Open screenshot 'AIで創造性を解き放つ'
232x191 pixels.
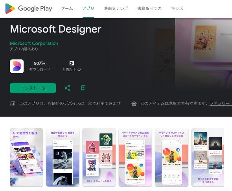pos(26,158)
